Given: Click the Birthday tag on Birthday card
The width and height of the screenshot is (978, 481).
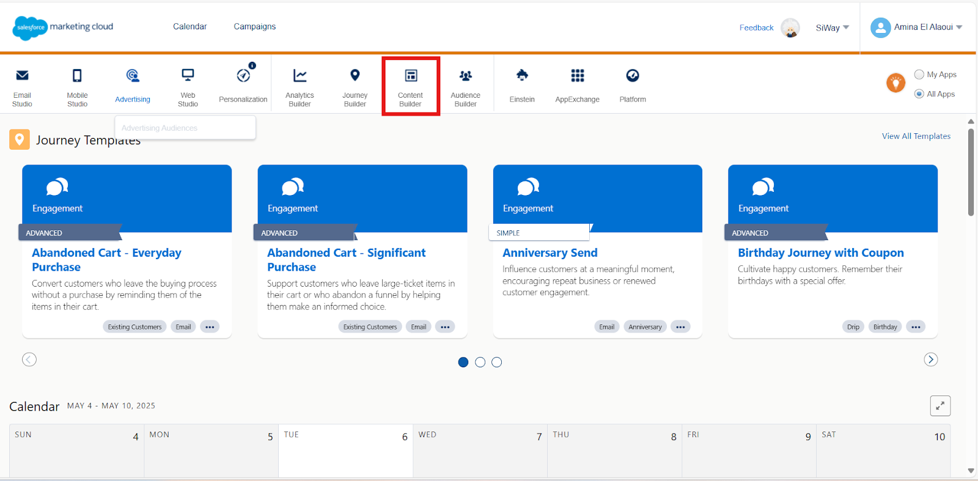Looking at the screenshot, I should (885, 327).
